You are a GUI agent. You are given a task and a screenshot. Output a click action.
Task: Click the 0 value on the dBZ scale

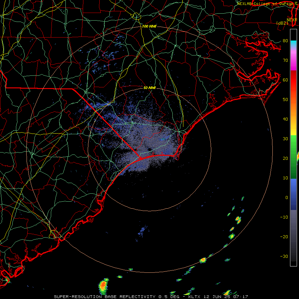click(x=287, y=198)
